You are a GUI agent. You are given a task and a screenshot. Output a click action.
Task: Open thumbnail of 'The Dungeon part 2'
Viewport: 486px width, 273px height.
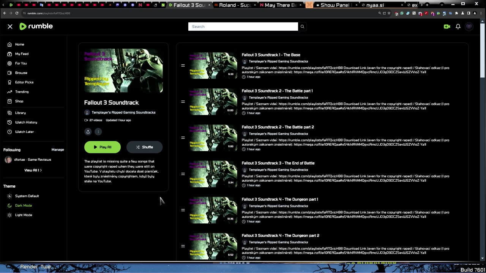click(x=213, y=246)
